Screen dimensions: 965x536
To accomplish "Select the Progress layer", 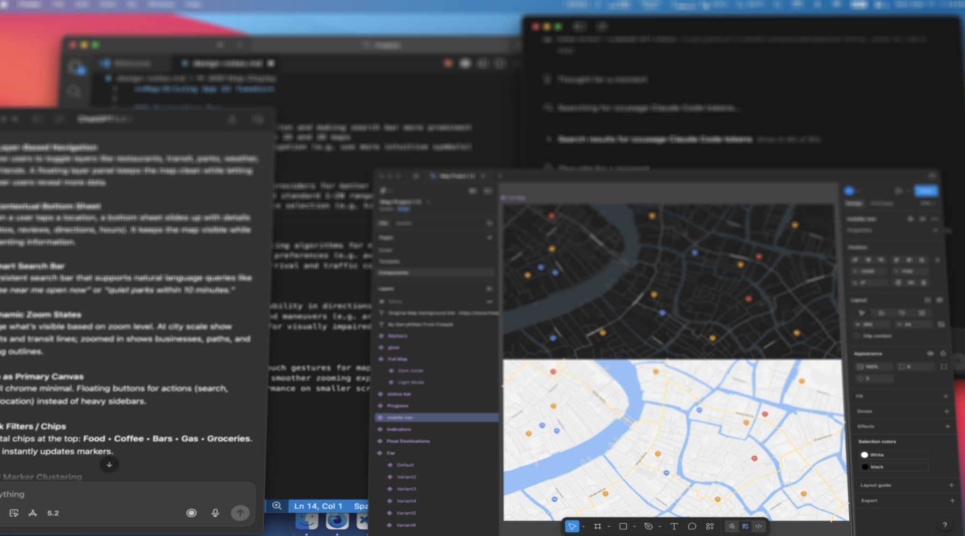I will click(x=437, y=406).
